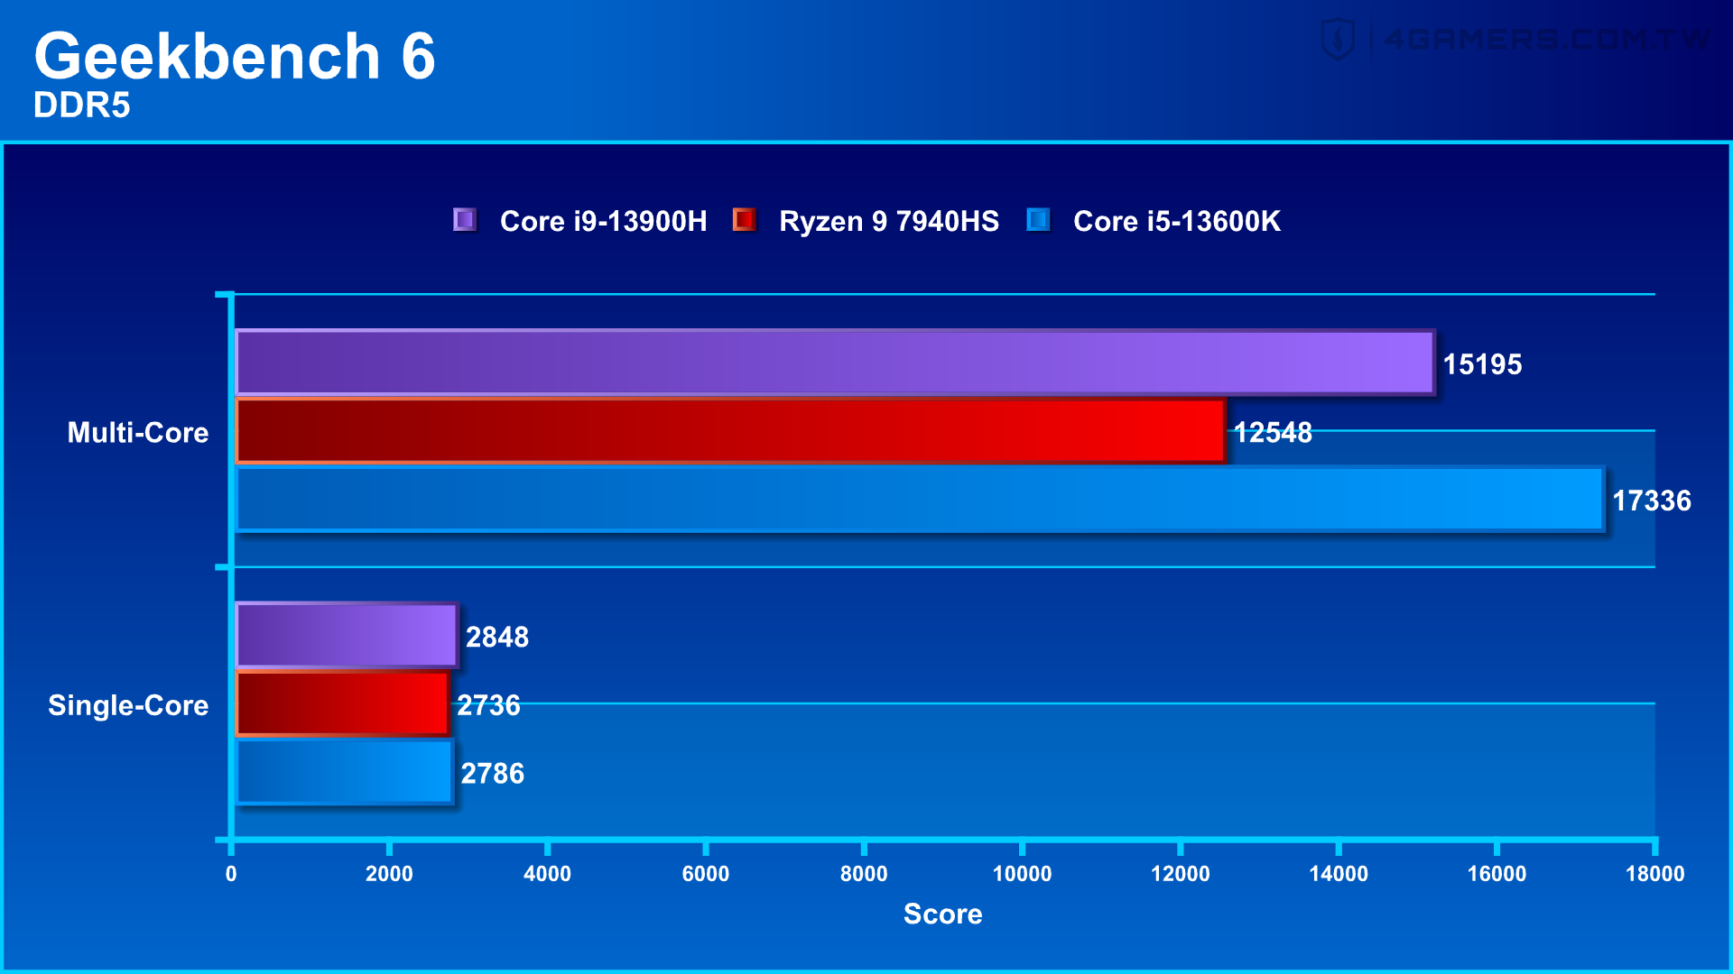The image size is (1733, 974).
Task: Select the Core i5-13600K legend label
Action: point(1176,221)
